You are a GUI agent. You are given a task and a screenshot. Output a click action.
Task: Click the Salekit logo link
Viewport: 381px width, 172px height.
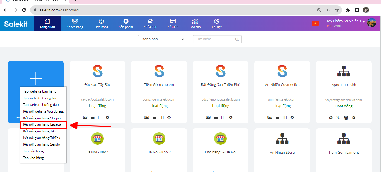[16, 24]
